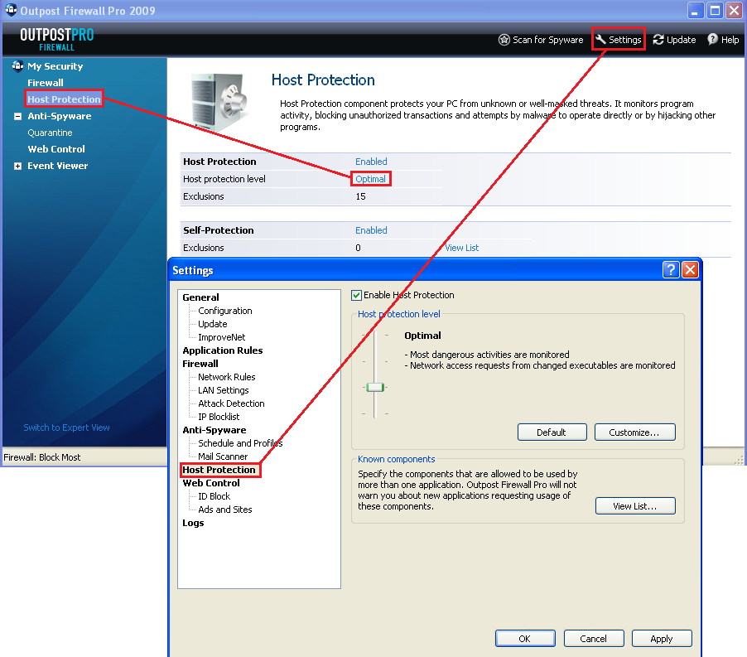
Task: Select Host Protection in the left sidebar
Action: coord(64,99)
